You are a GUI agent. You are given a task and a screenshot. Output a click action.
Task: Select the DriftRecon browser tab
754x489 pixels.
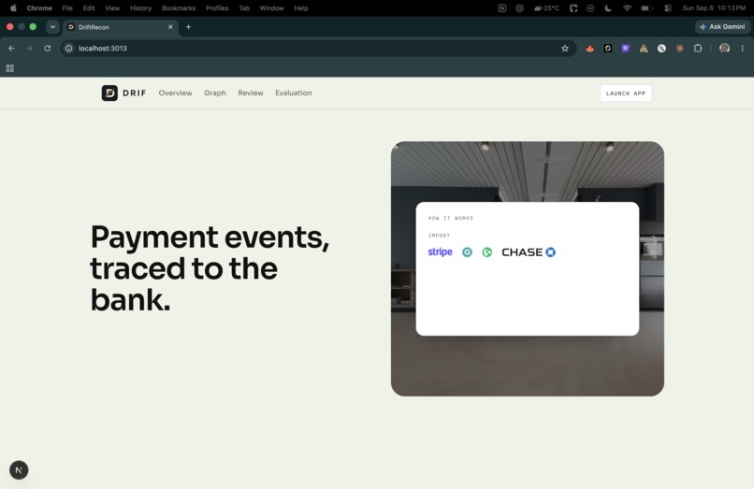121,27
